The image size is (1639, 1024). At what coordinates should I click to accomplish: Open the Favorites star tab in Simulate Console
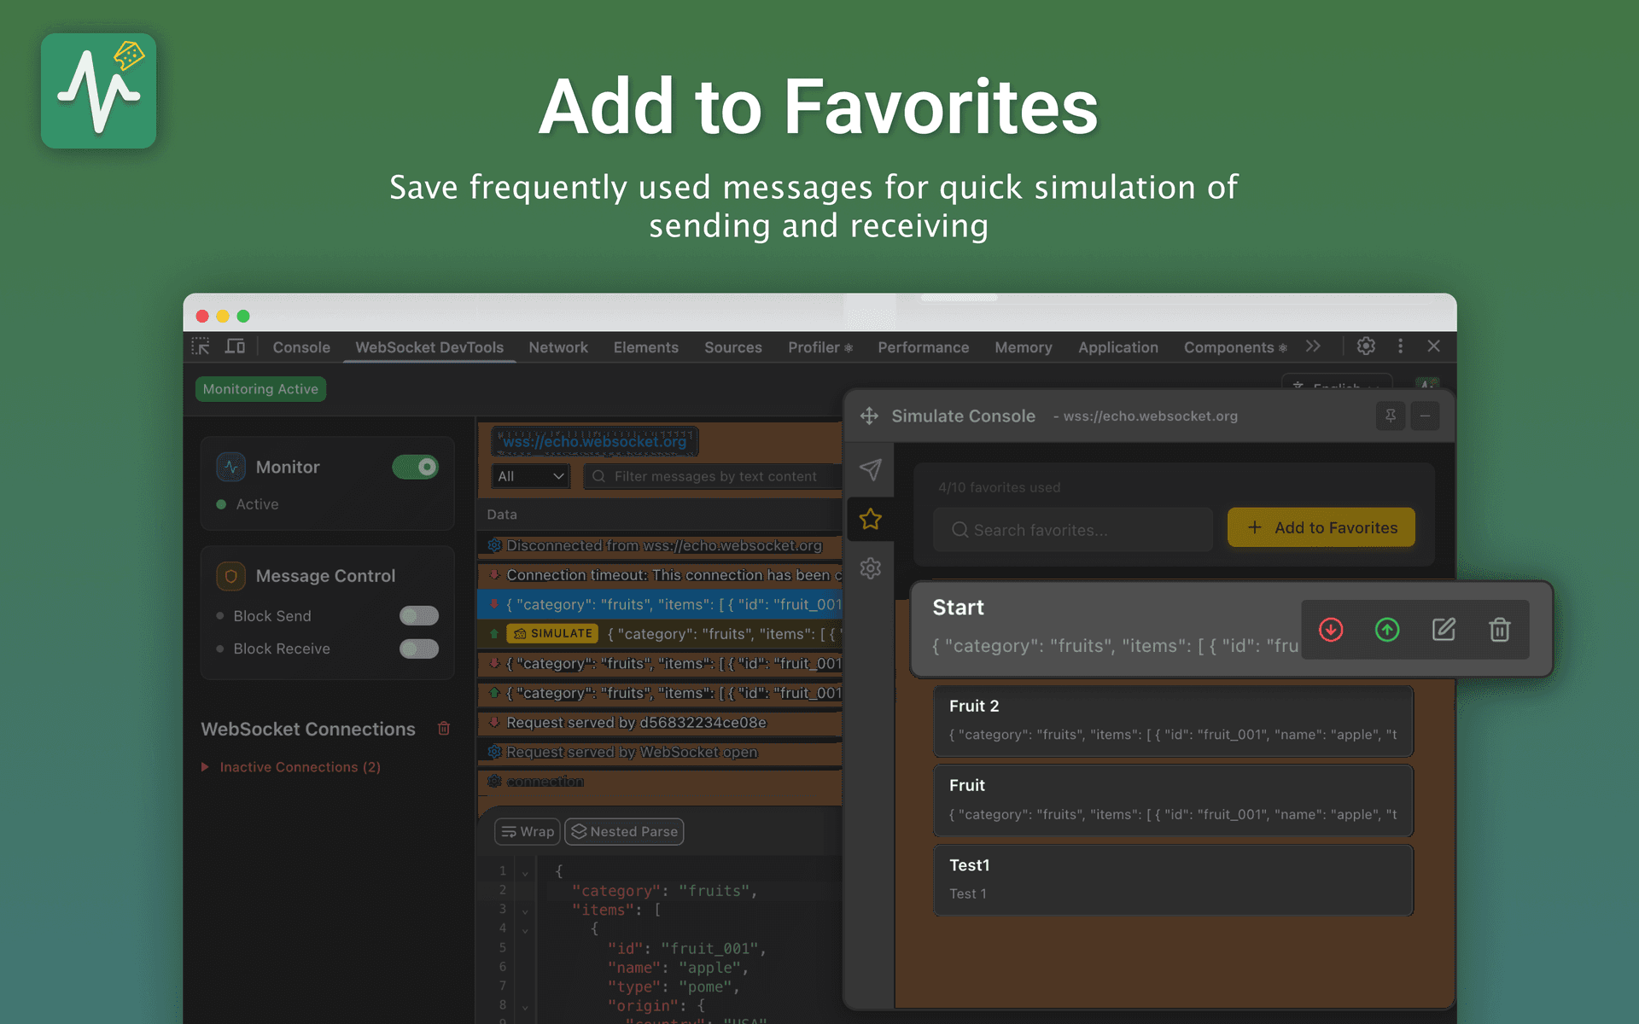[871, 519]
